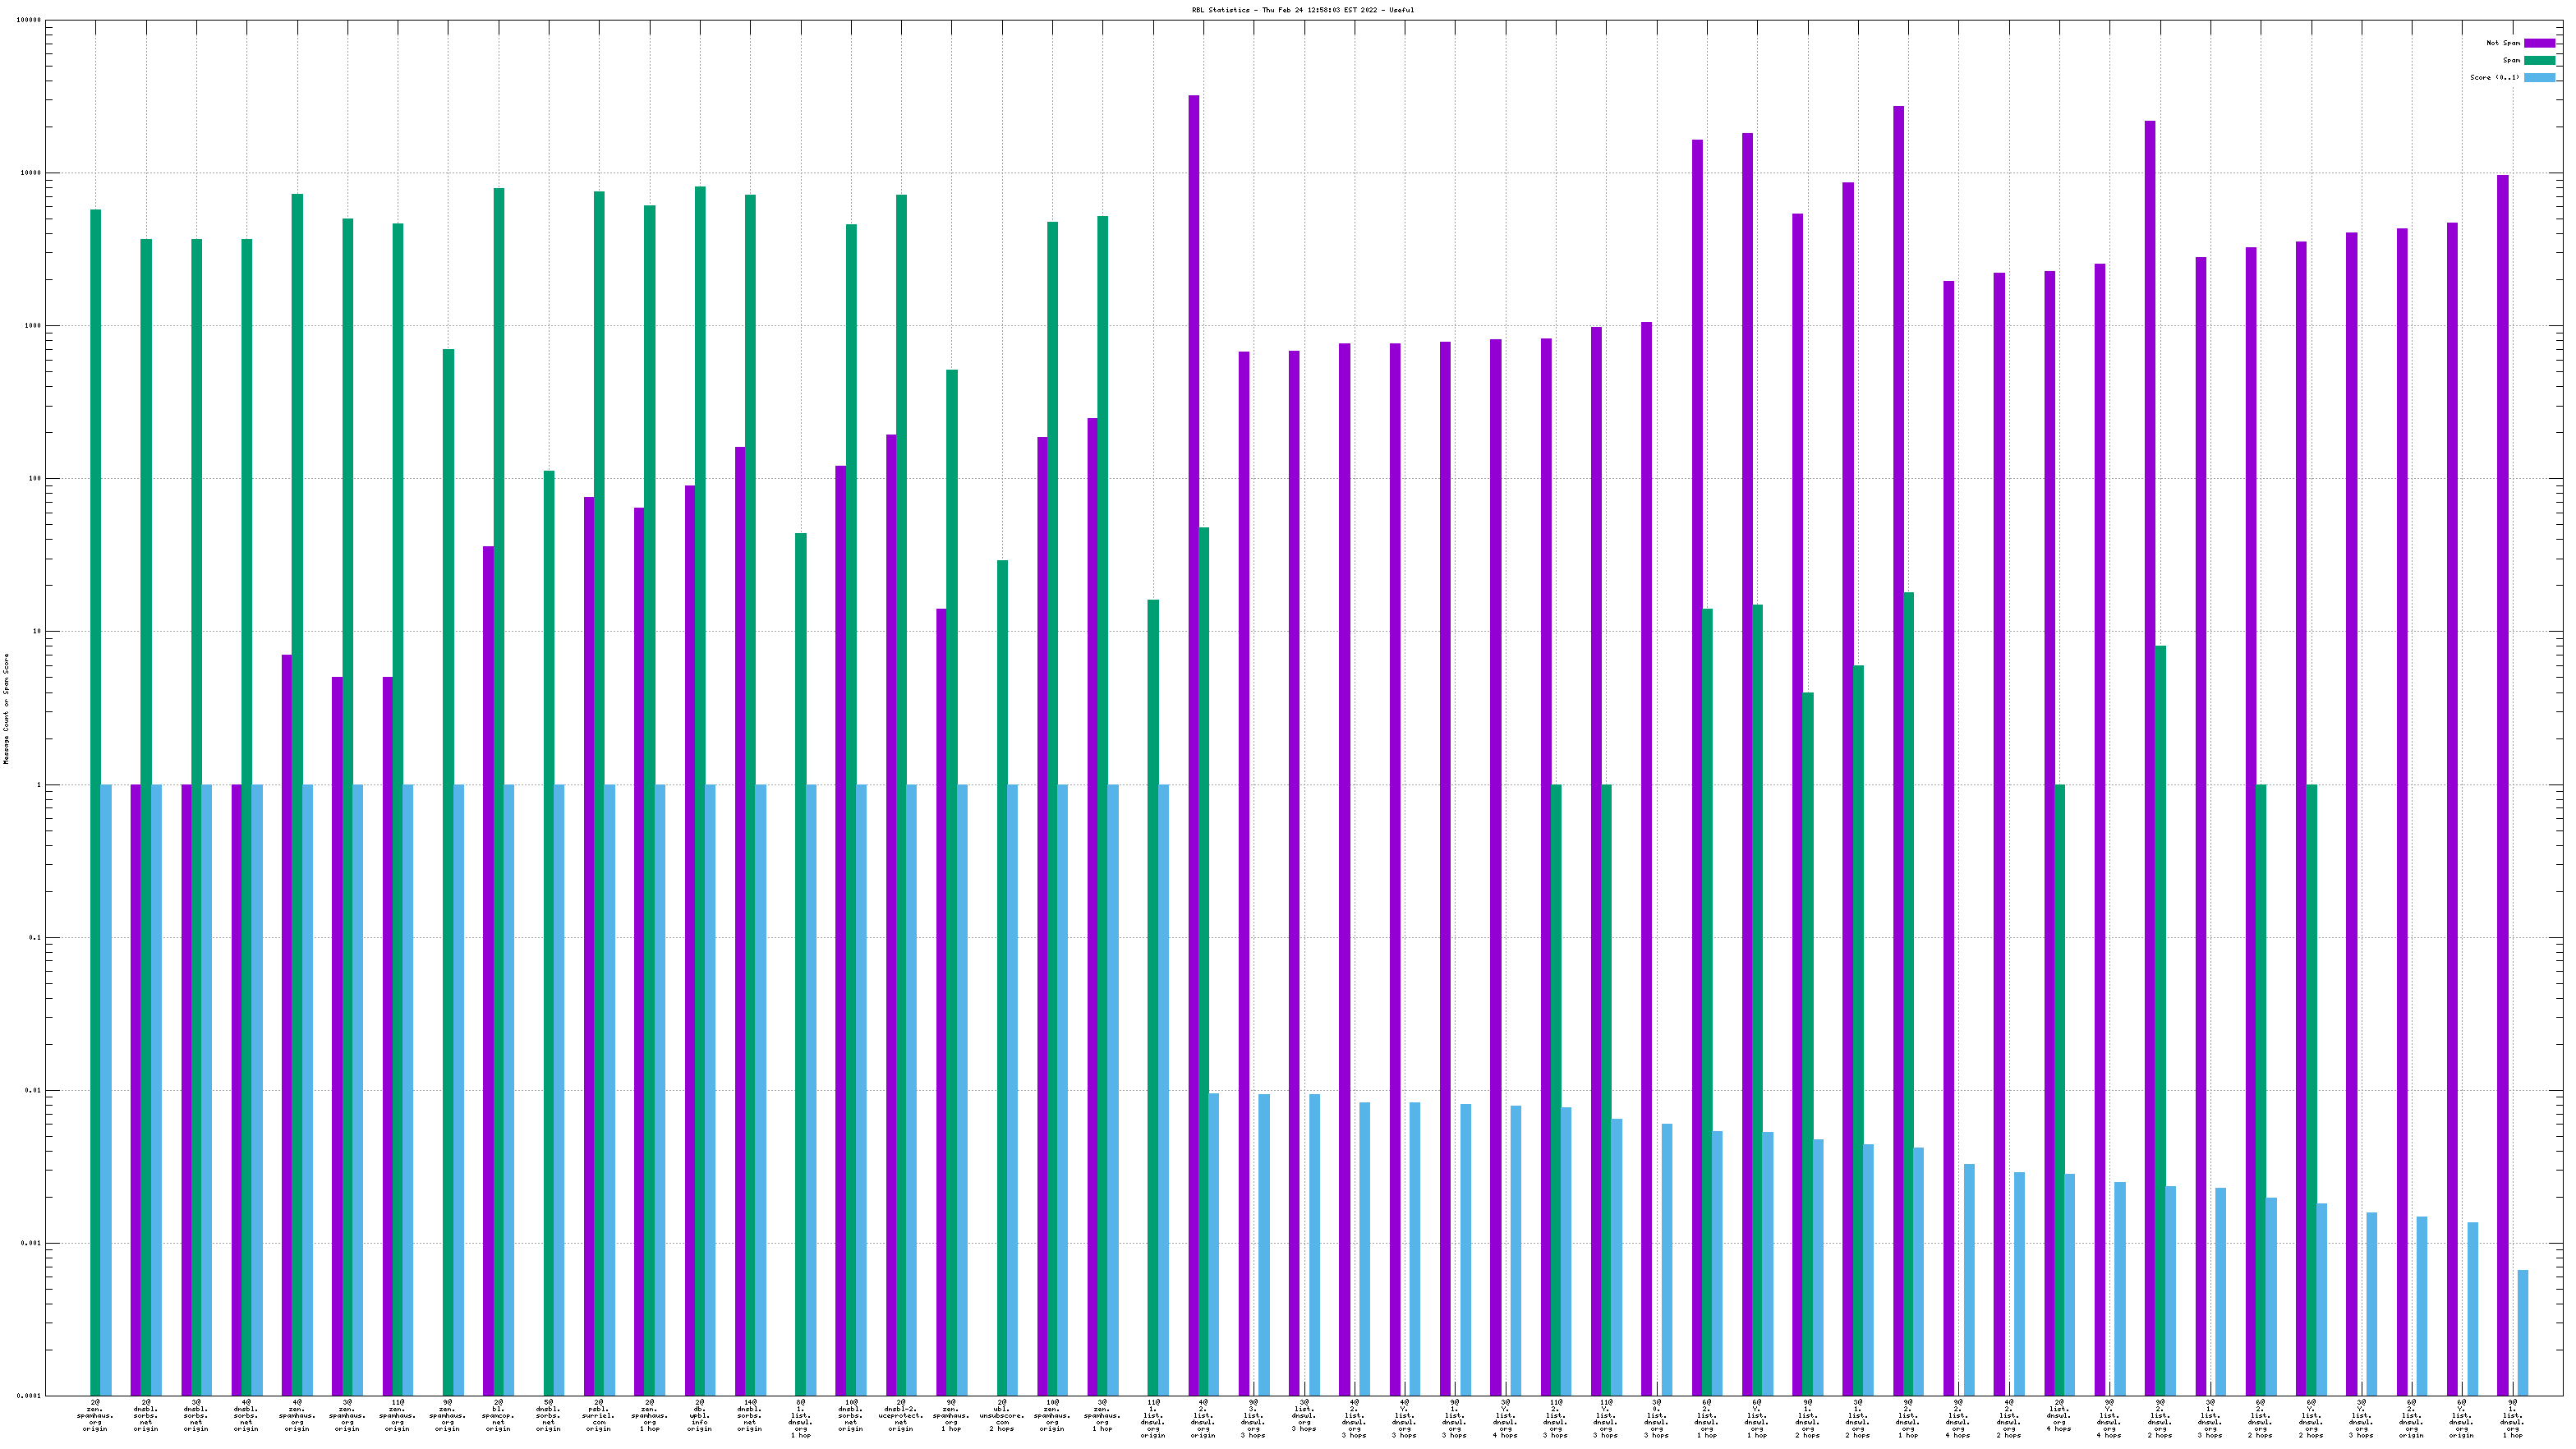Click the 0.0001 y-axis tick label
This screenshot has width=2576, height=1449.
pyautogui.click(x=28, y=1396)
